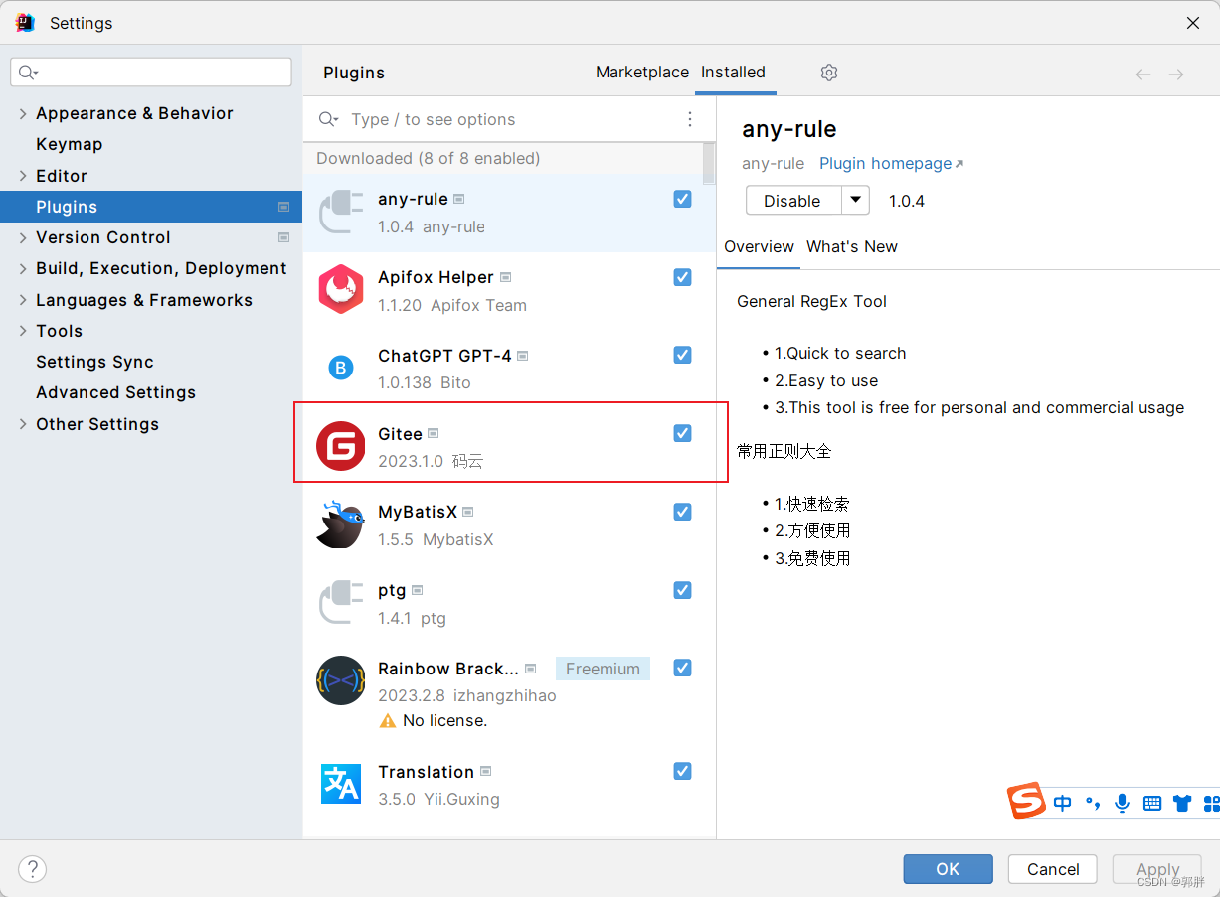Image resolution: width=1220 pixels, height=897 pixels.
Task: Open the Disable button dropdown arrow
Action: [x=856, y=201]
